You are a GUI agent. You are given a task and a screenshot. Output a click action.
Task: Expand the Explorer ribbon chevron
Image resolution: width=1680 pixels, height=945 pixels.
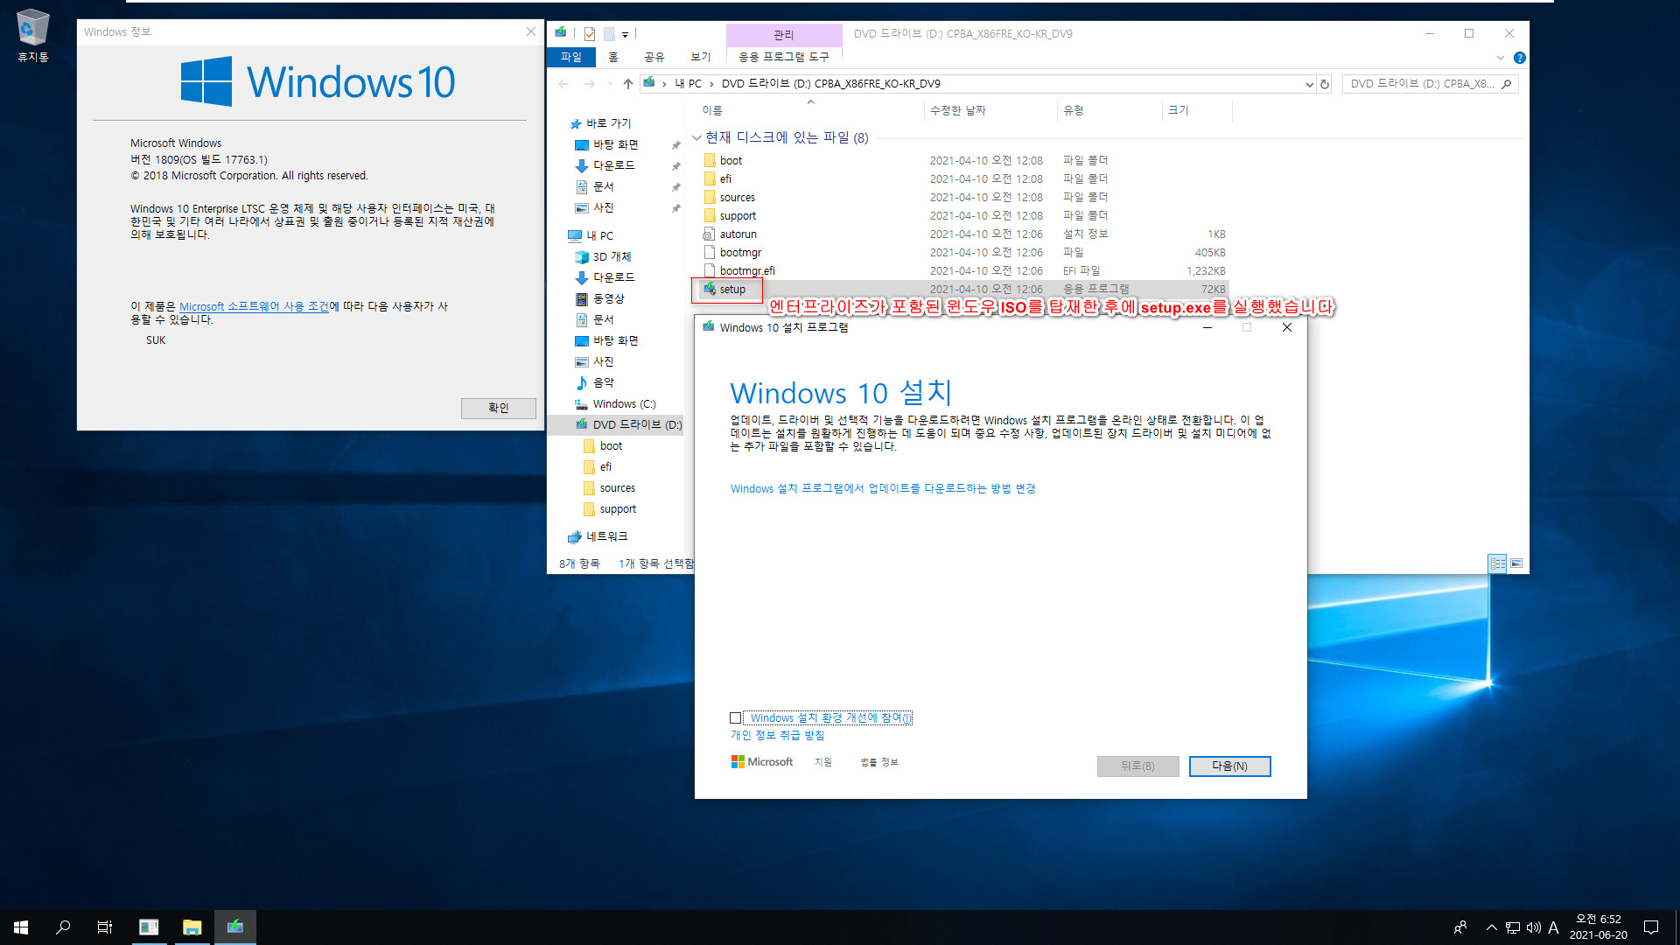[1500, 58]
